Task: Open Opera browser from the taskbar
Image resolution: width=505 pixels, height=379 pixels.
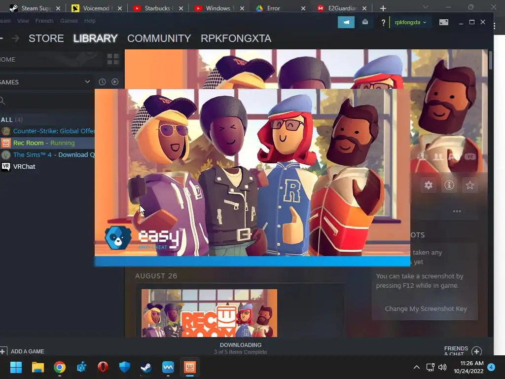Action: point(103,367)
